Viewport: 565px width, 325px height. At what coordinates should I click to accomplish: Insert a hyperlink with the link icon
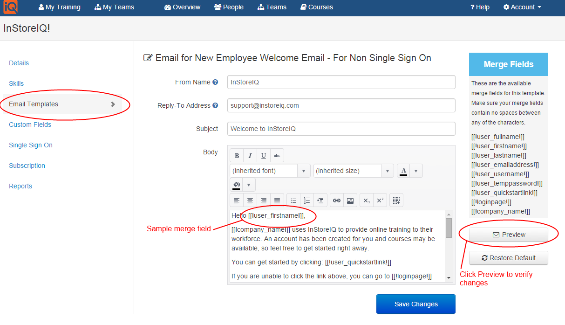point(337,201)
